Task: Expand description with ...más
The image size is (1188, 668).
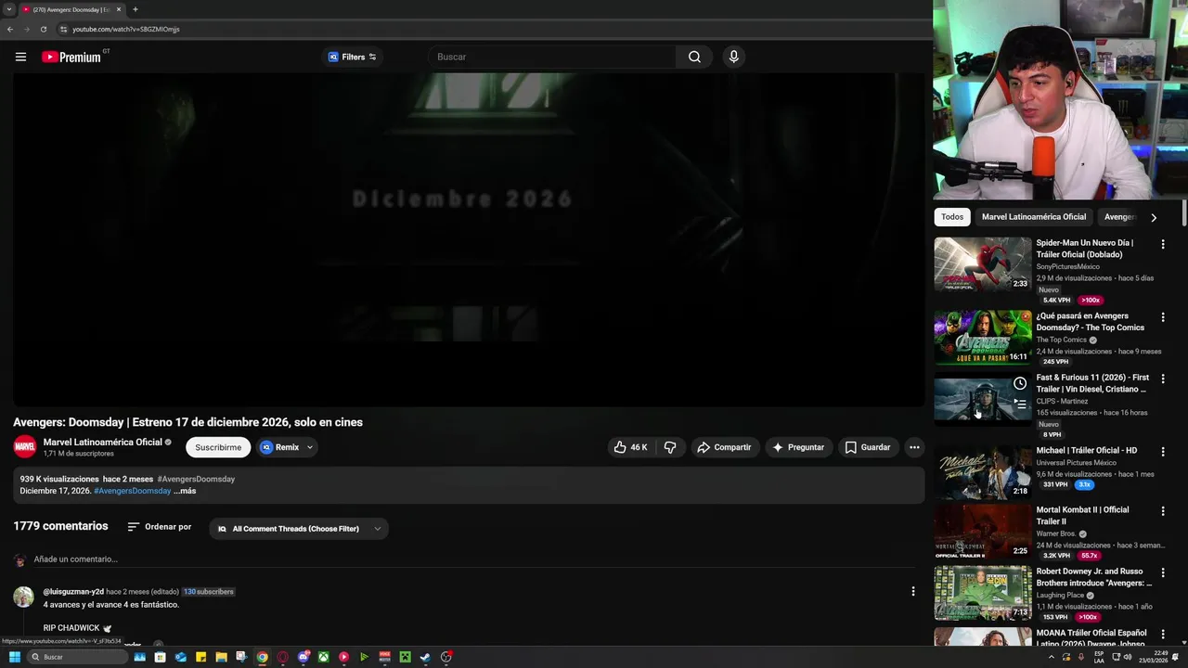Action: click(185, 491)
